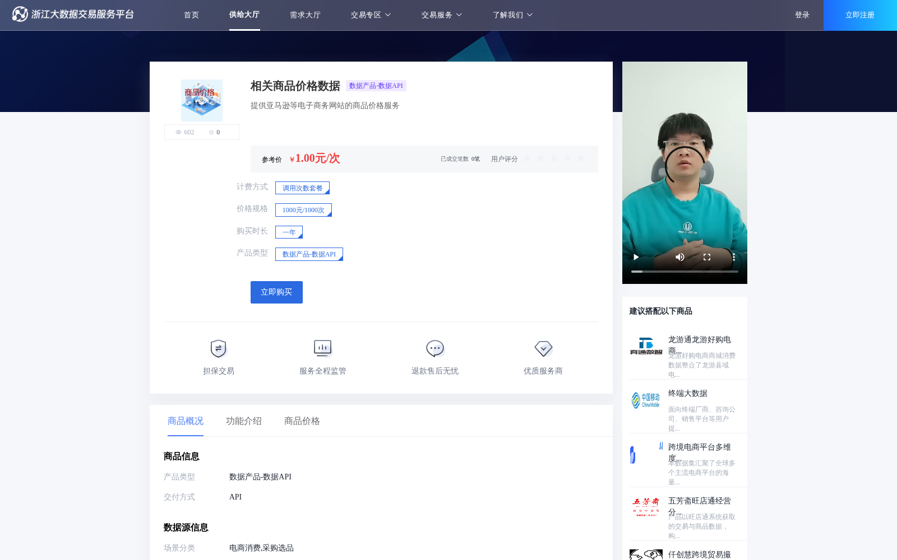Open the China Mobile logo thumbnail
Image resolution: width=897 pixels, height=560 pixels.
[646, 400]
